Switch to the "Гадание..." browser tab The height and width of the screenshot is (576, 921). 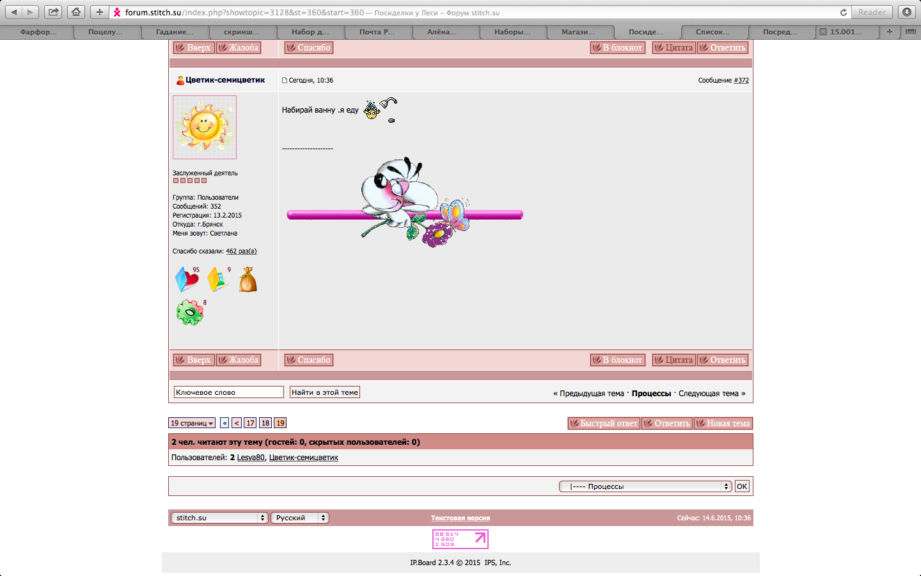pyautogui.click(x=175, y=32)
